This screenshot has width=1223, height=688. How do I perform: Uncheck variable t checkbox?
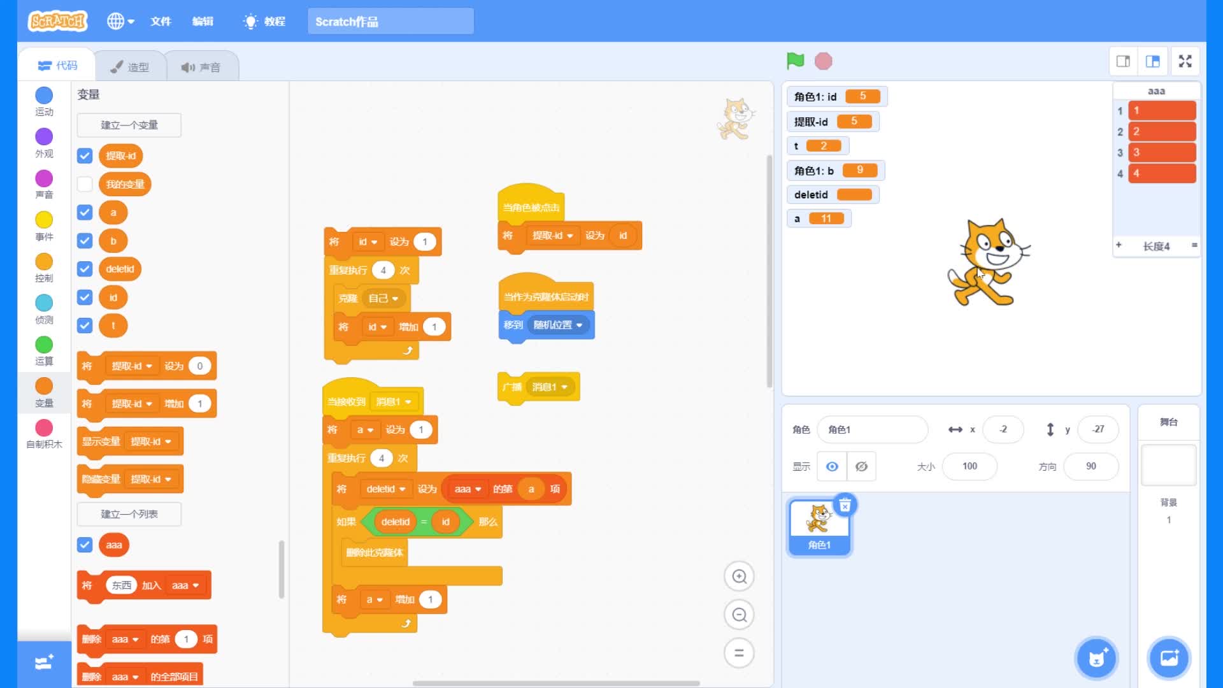pyautogui.click(x=85, y=326)
